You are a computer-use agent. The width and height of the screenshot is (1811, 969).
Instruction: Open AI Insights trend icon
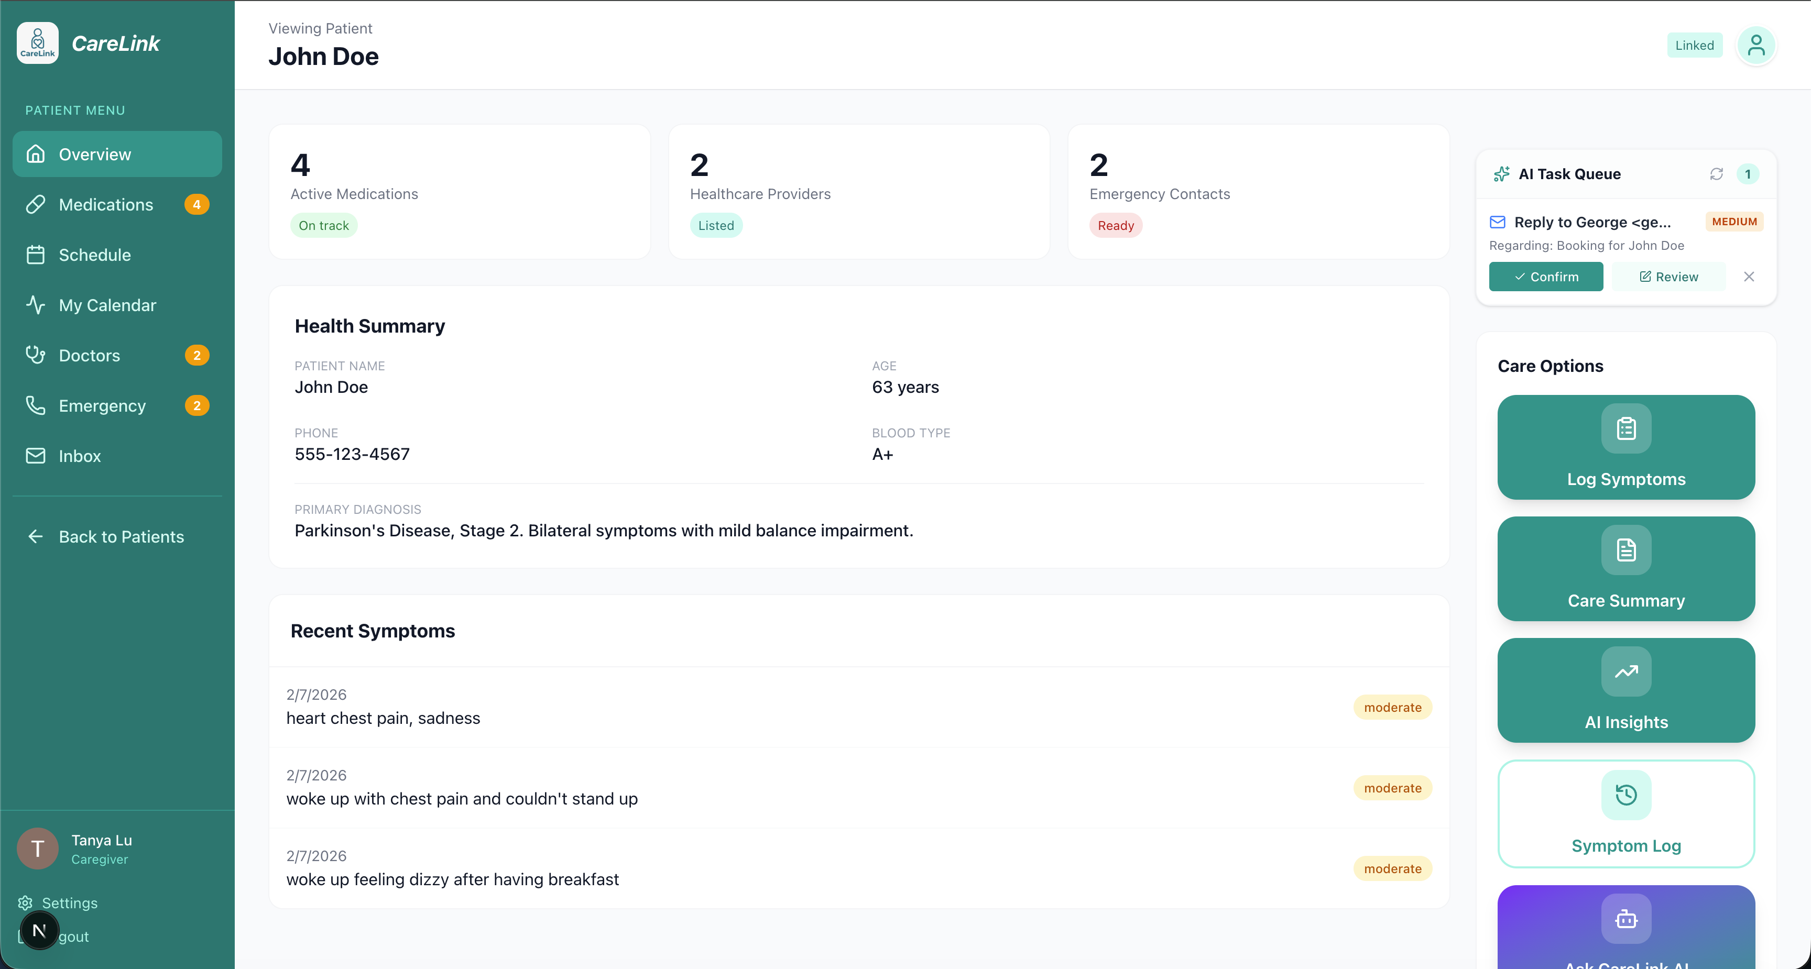click(x=1625, y=671)
